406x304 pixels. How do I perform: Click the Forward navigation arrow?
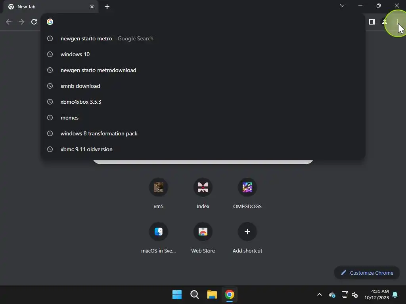[21, 22]
